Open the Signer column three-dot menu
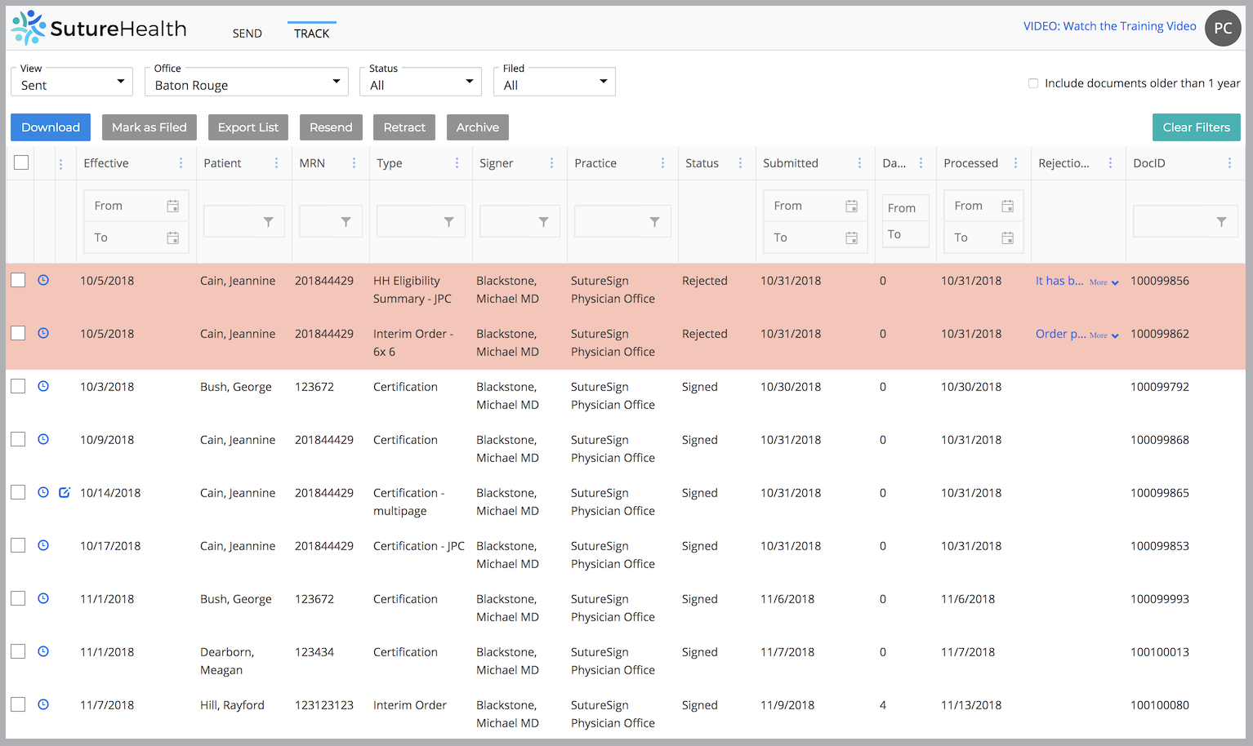1253x746 pixels. 551,163
